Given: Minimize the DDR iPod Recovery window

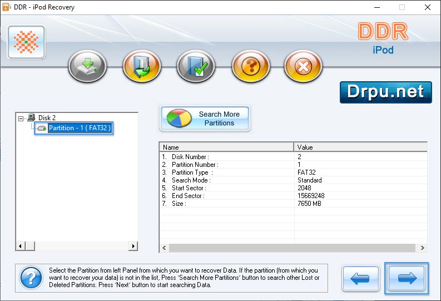Looking at the screenshot, I should click(377, 7).
